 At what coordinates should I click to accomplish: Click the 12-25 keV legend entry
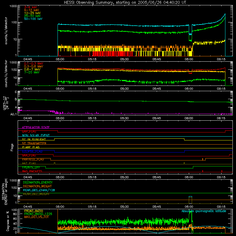tap(32, 13)
